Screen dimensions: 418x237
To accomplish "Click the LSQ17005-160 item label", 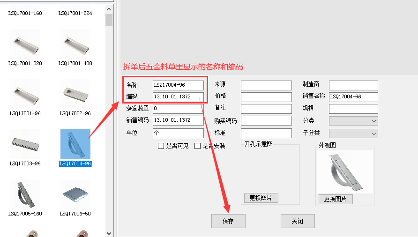I will [25, 214].
